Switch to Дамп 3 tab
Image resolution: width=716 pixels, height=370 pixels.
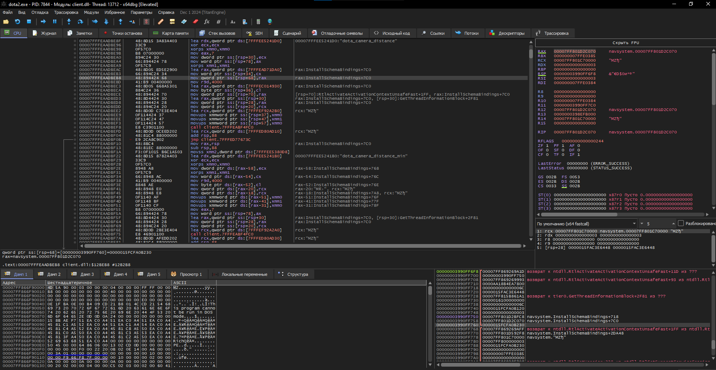tap(83, 274)
